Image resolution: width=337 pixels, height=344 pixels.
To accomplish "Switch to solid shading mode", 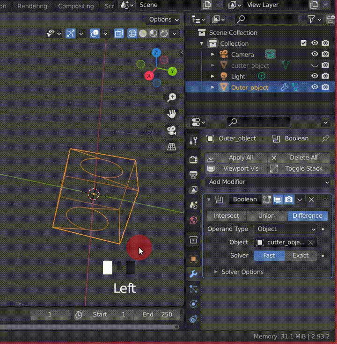I will point(143,34).
